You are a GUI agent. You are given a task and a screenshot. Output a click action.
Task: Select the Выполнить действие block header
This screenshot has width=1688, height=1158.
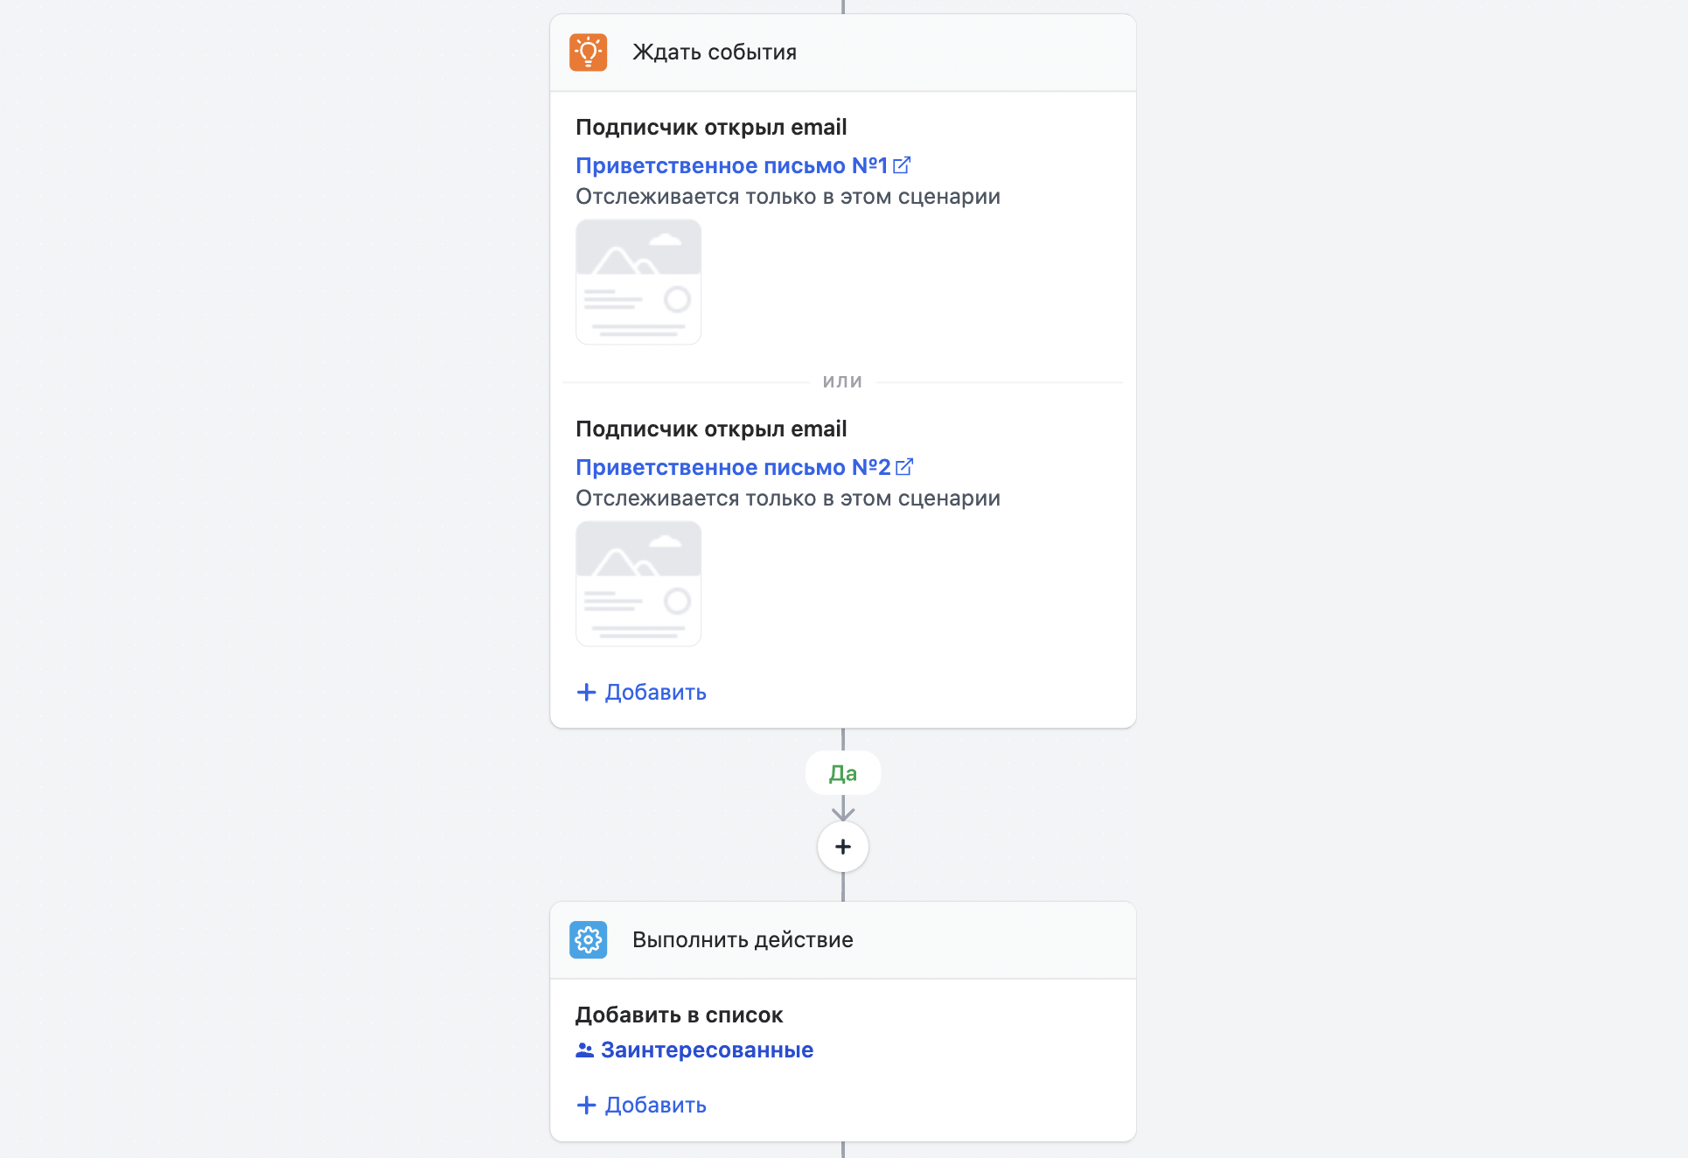842,940
